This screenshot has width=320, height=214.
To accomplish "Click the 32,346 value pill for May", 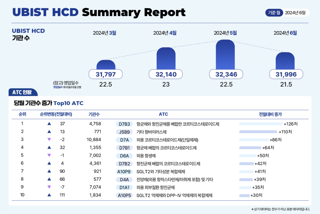I will (226, 74).
